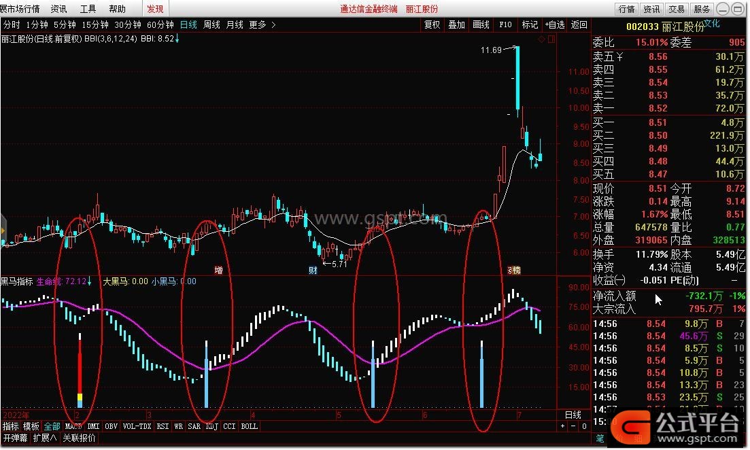Click the 关联报价 related quotes button
The width and height of the screenshot is (750, 450).
coord(80,438)
